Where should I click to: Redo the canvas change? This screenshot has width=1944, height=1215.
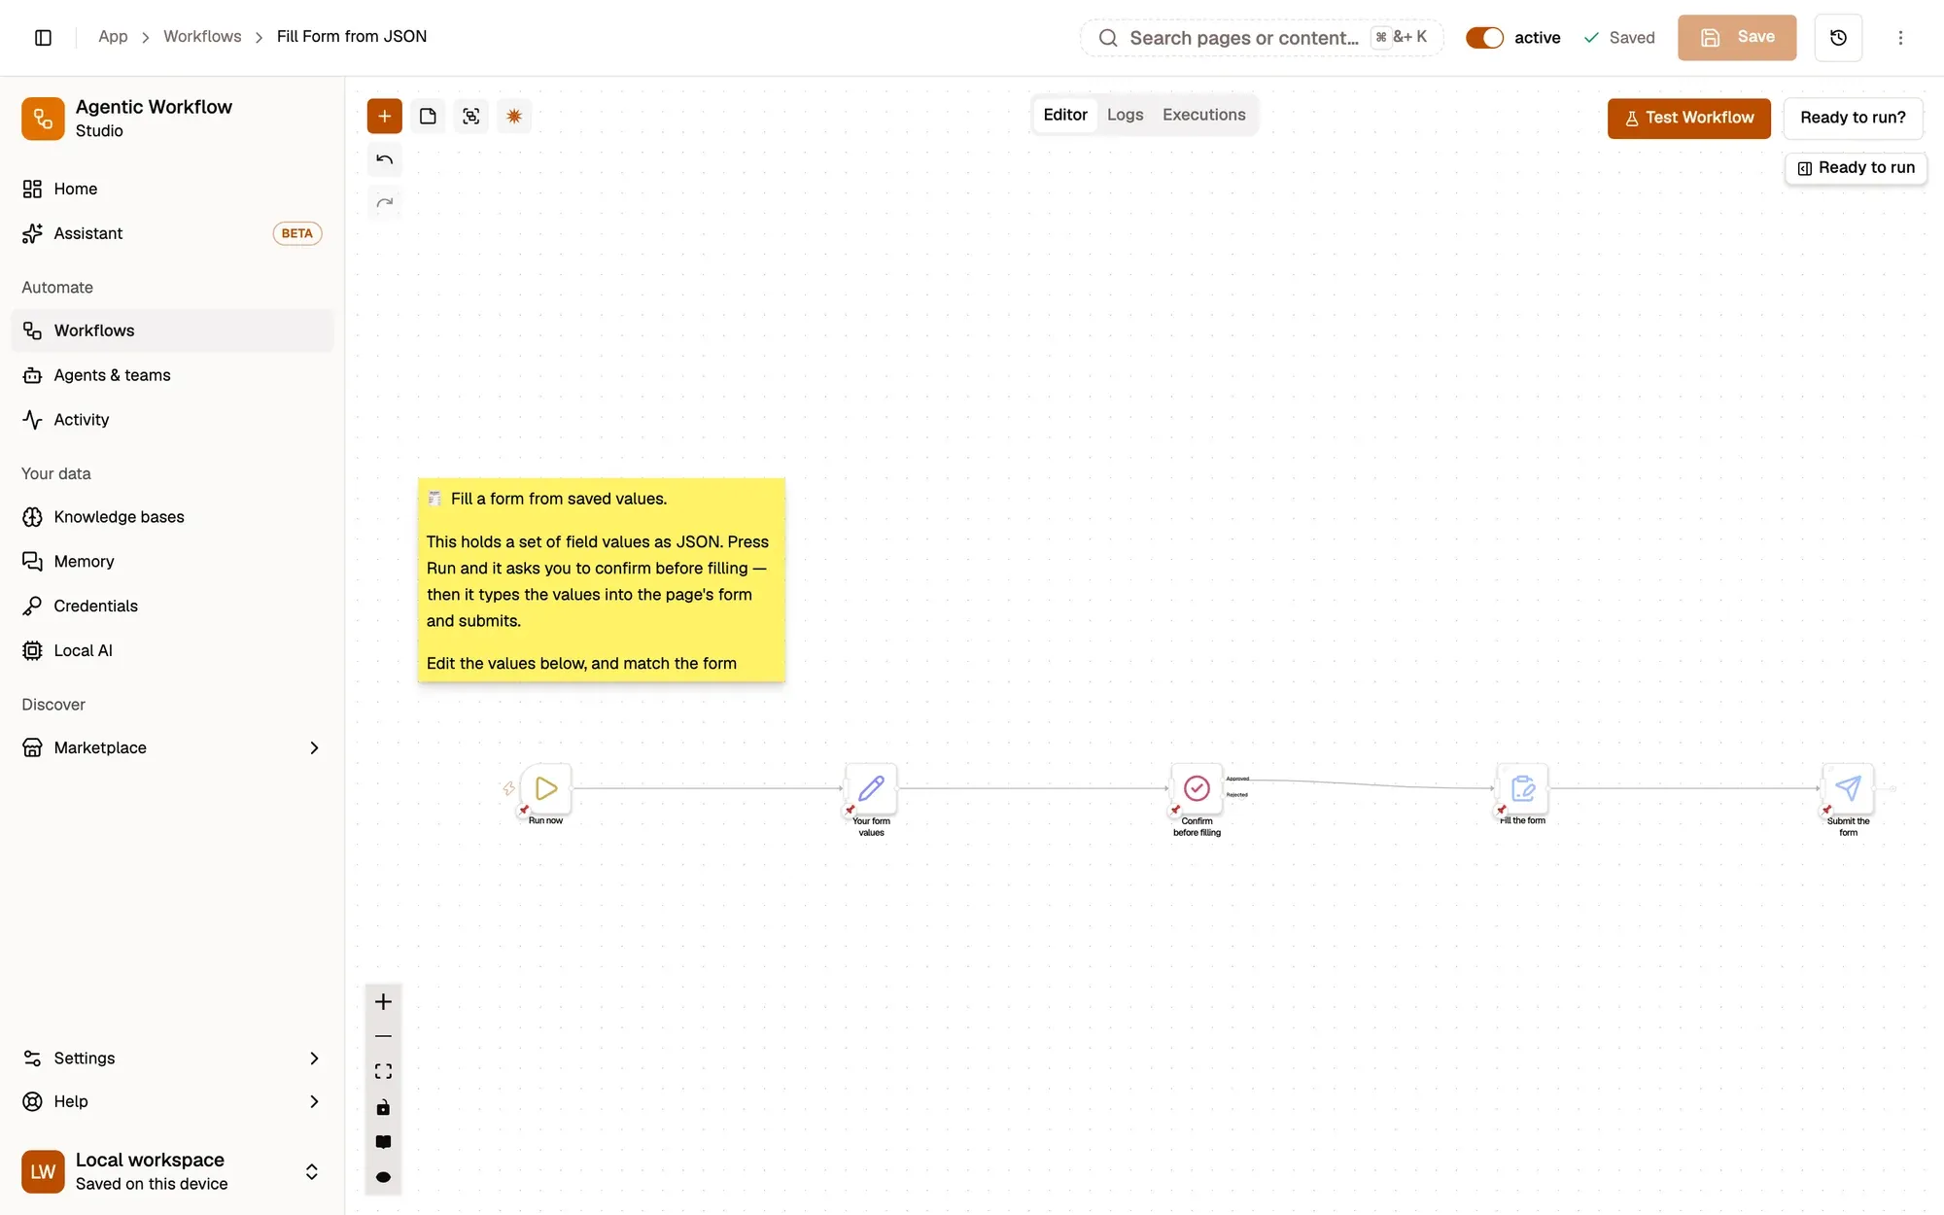pos(384,202)
